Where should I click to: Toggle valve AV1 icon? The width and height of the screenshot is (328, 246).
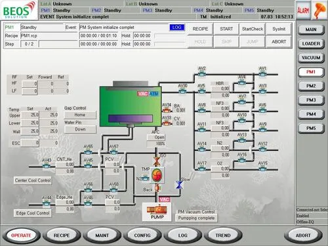pyautogui.click(x=262, y=74)
